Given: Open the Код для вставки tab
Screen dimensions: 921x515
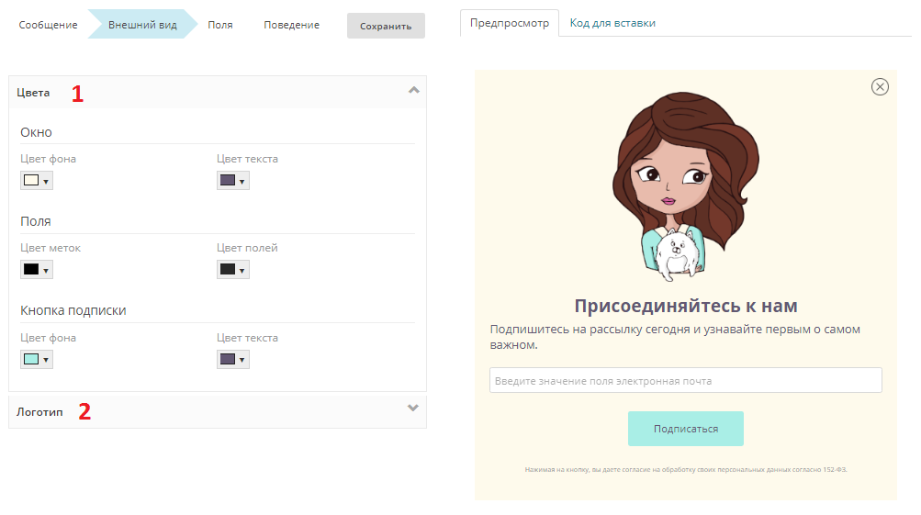Looking at the screenshot, I should [x=612, y=23].
